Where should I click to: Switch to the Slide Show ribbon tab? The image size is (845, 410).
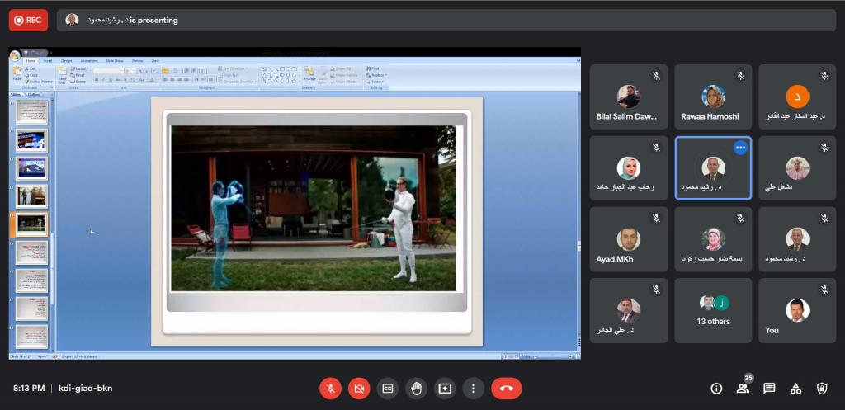click(114, 61)
